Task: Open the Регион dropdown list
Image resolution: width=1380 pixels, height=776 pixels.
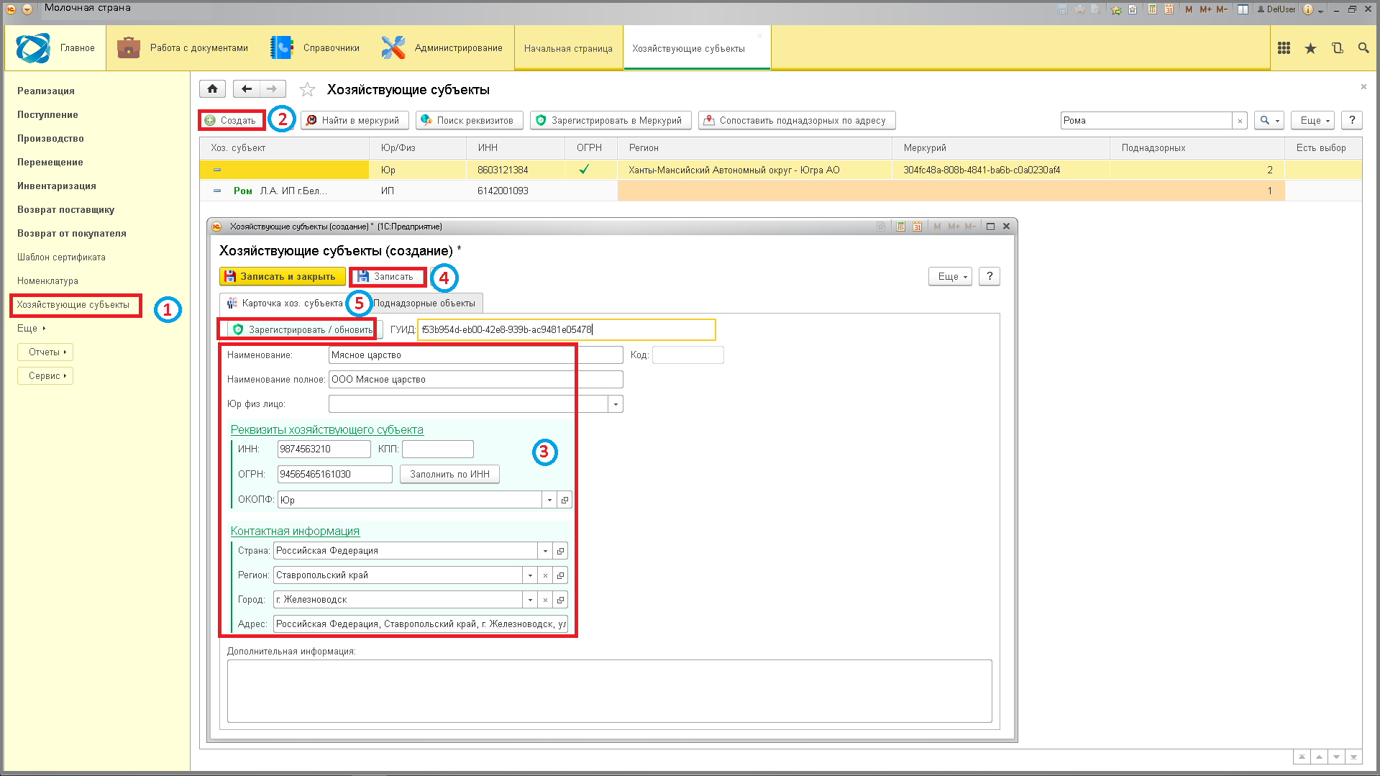Action: coord(530,575)
